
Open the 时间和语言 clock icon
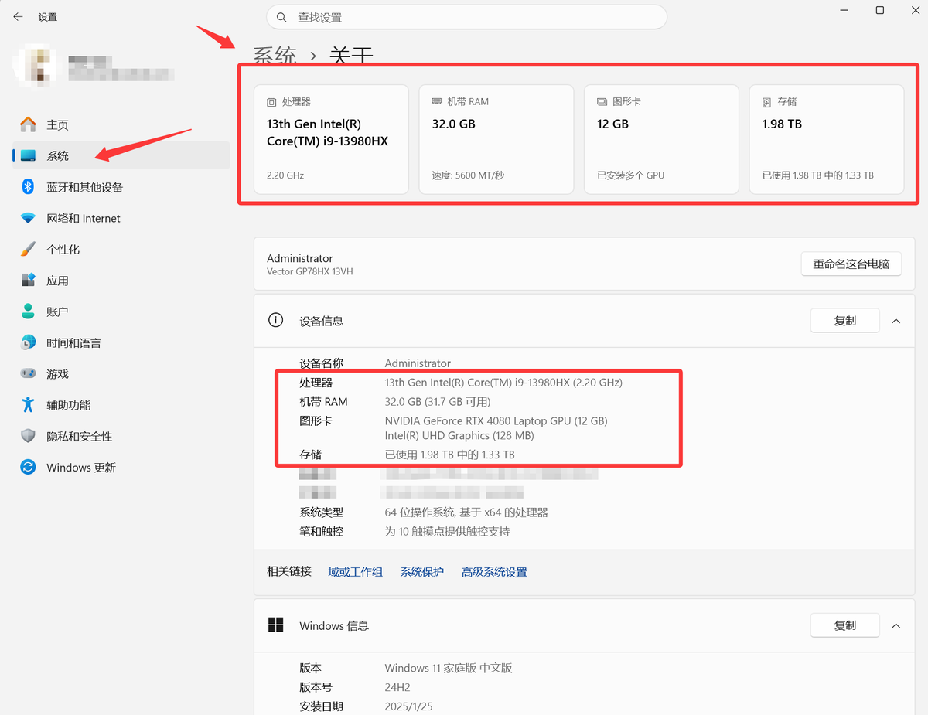pos(28,342)
